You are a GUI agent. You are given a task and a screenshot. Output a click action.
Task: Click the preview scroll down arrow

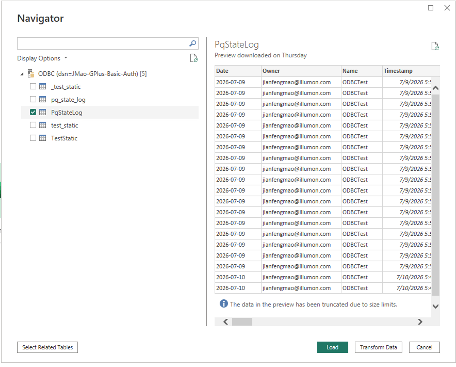click(x=436, y=306)
